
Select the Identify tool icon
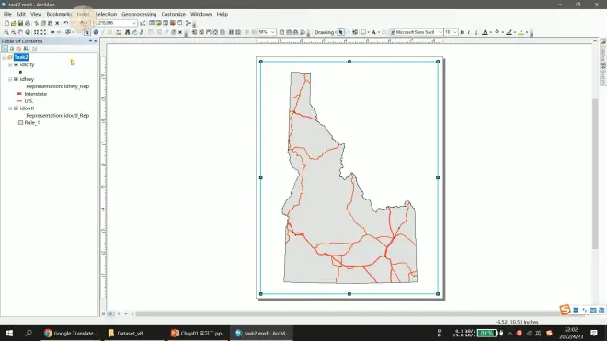96,32
